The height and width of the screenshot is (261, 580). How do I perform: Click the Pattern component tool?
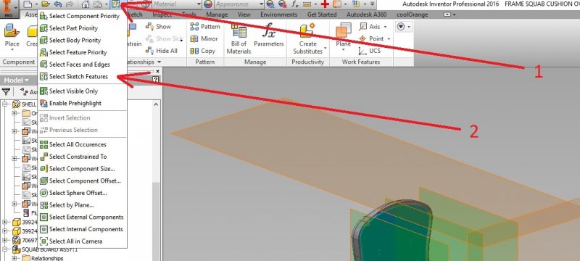(x=205, y=27)
